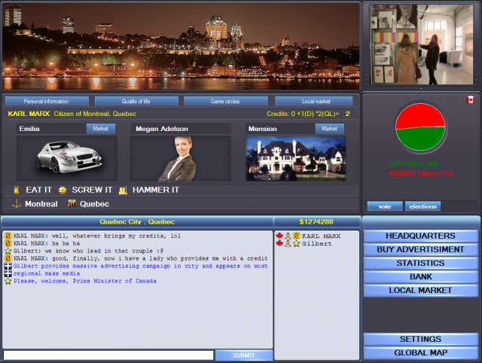Click the Canada flag icon above poll
The width and height of the screenshot is (482, 363).
[470, 99]
